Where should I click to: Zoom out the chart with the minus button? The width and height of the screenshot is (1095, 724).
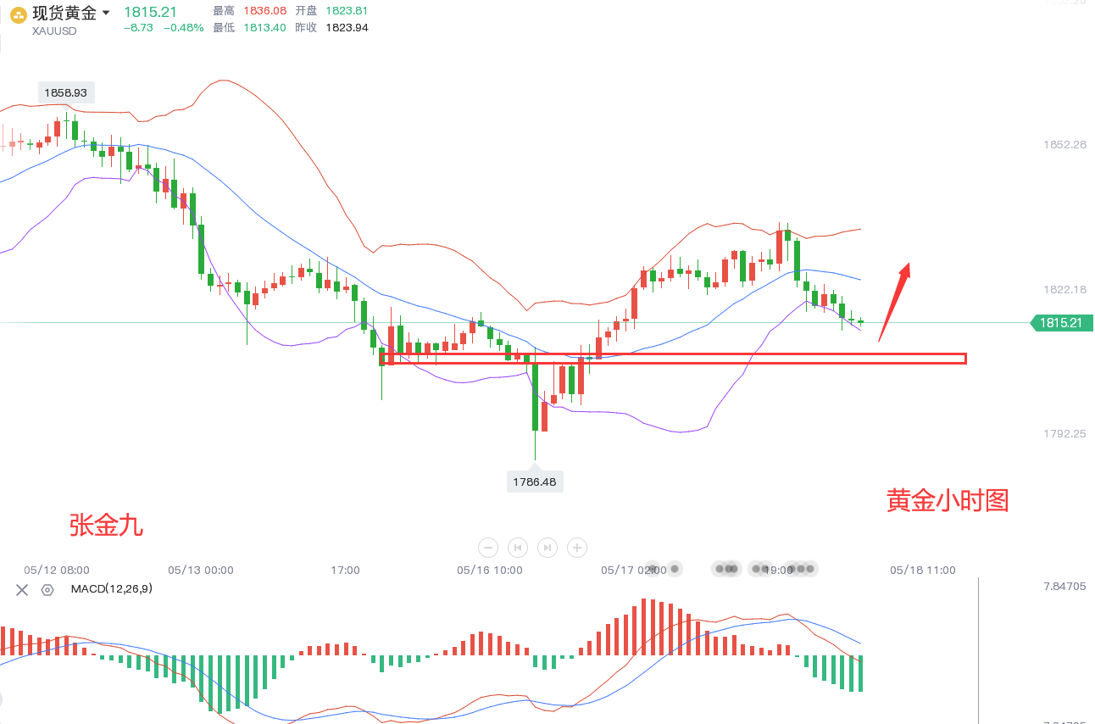click(487, 548)
